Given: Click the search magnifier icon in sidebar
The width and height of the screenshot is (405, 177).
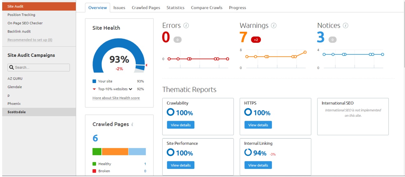Looking at the screenshot, I should click(12, 67).
